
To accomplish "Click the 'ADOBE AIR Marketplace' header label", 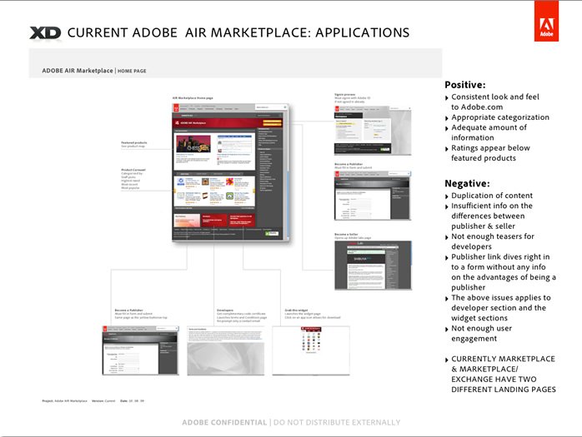I will click(78, 71).
